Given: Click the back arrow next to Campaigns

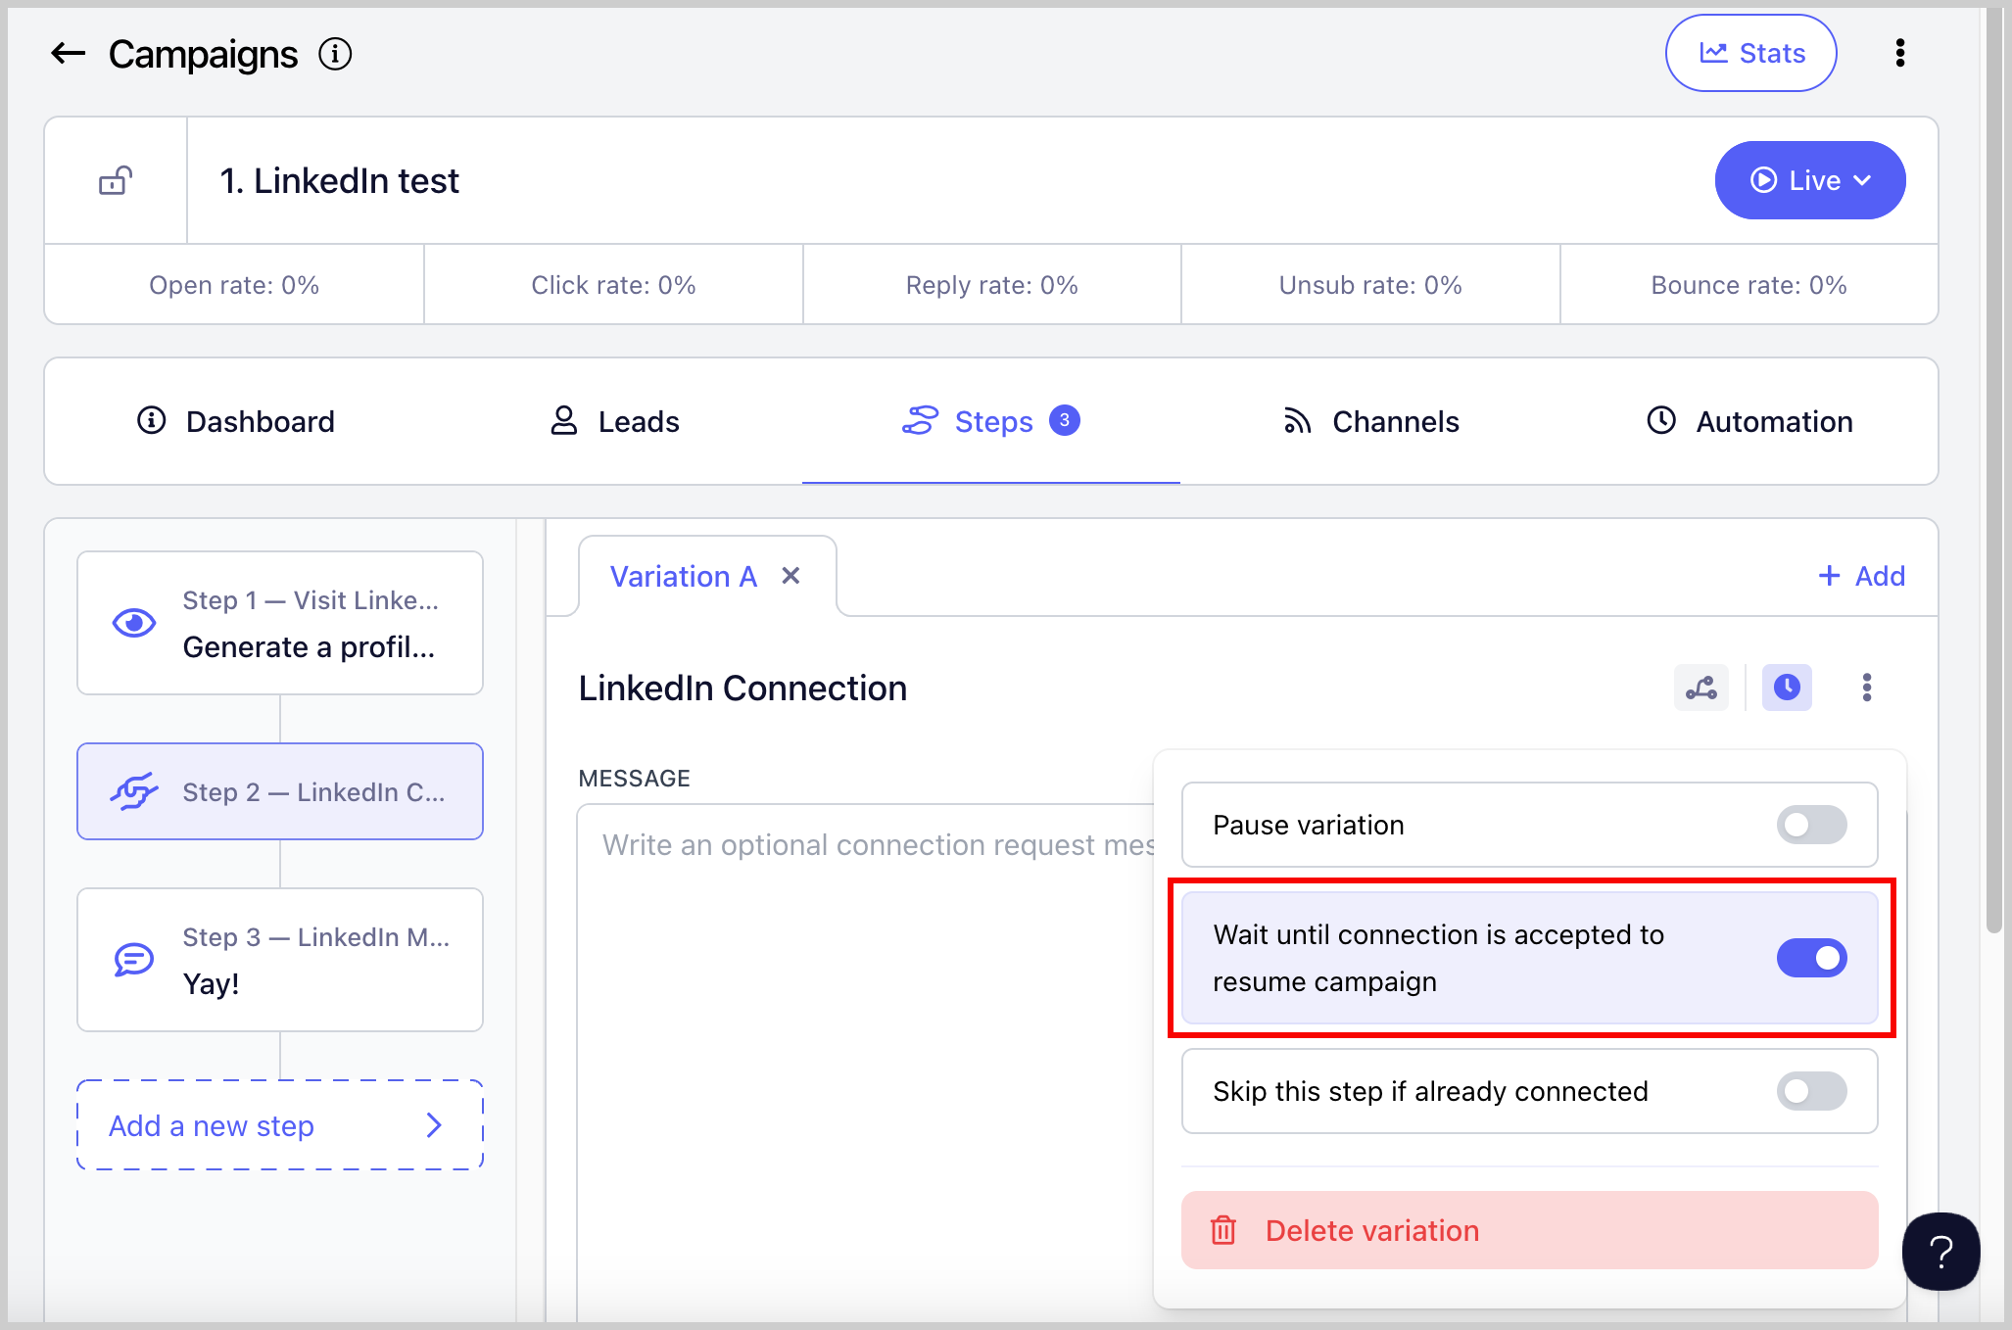Looking at the screenshot, I should (x=68, y=54).
